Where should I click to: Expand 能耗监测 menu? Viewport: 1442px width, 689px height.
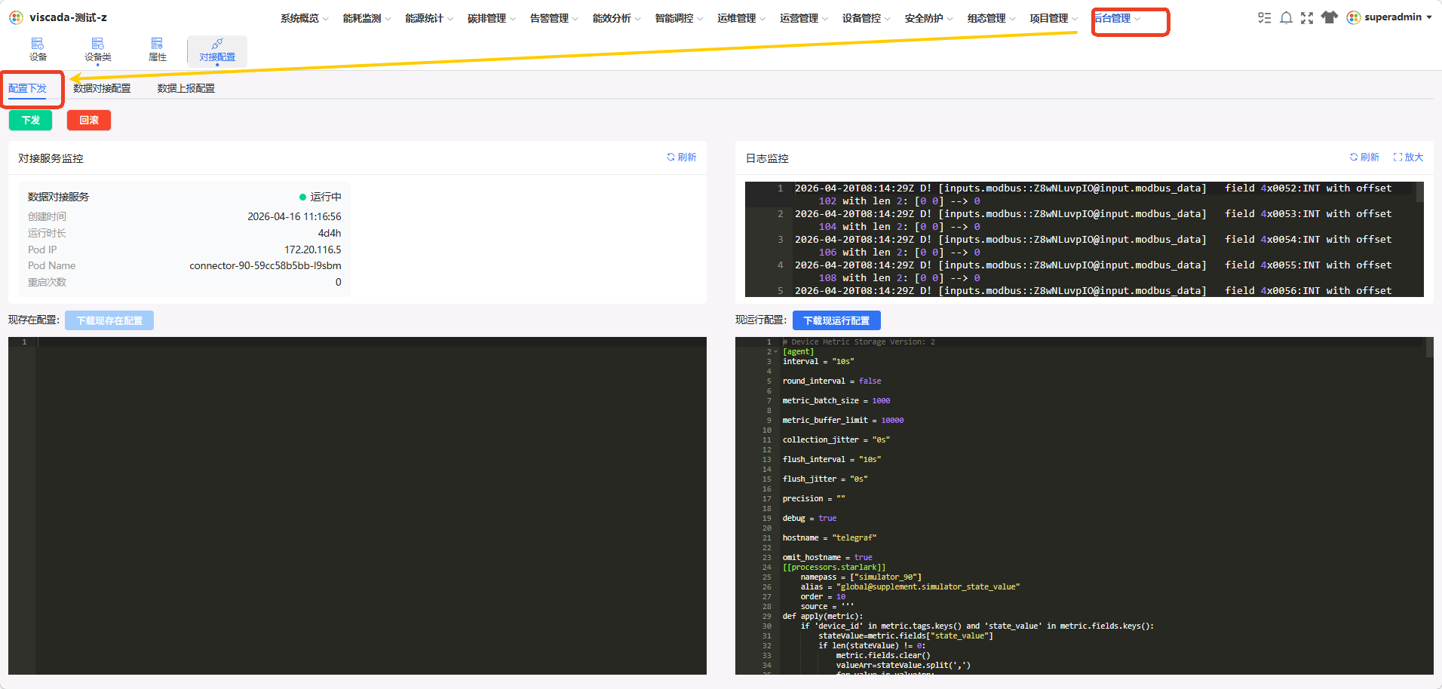367,18
